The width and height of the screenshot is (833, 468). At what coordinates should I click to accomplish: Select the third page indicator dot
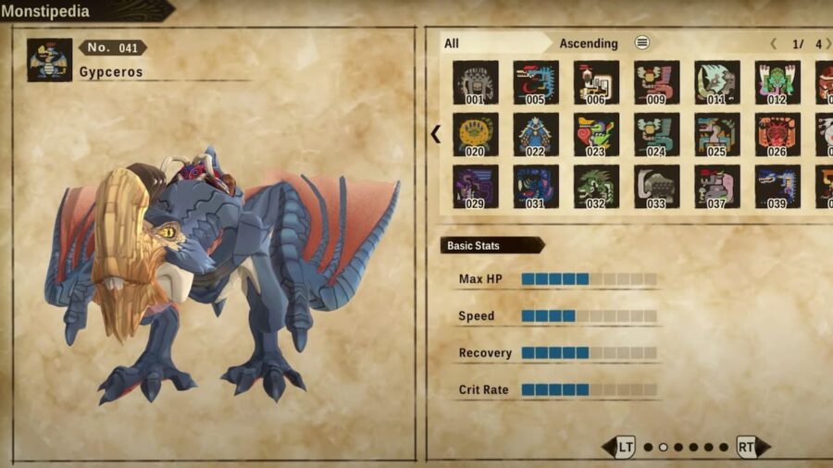click(x=678, y=448)
